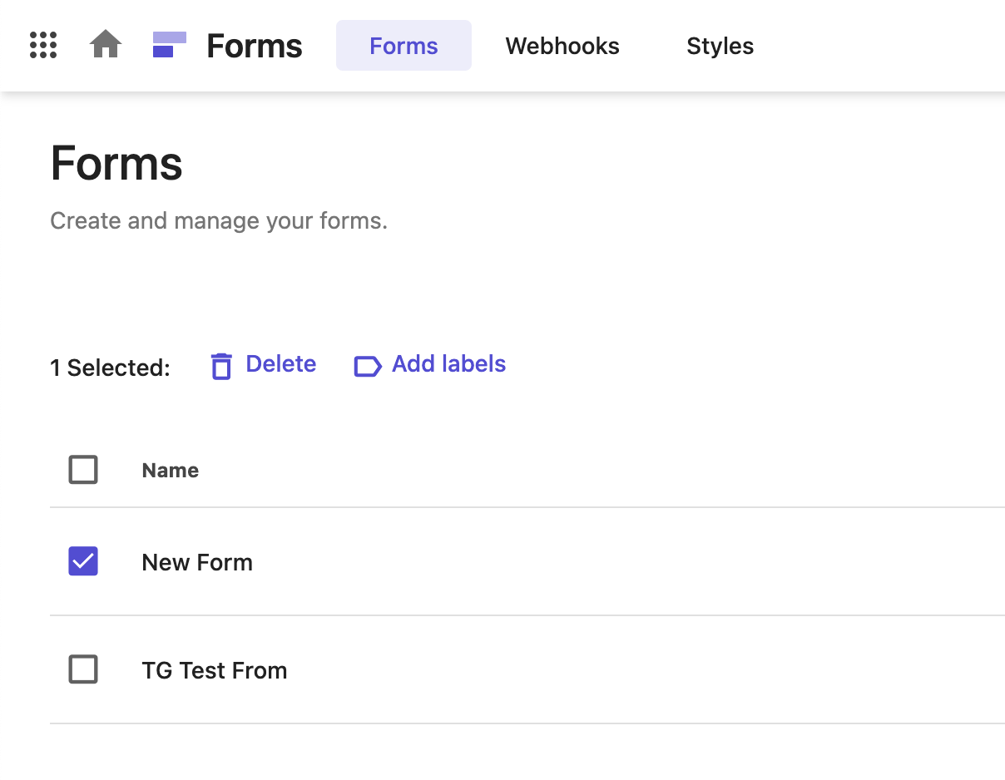1005x780 pixels.
Task: Click the trash can Delete icon
Action: pos(221,366)
